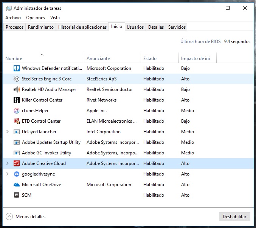Click the Adobe Updater Startup Utility icon
256x228 pixels.
(x=17, y=142)
